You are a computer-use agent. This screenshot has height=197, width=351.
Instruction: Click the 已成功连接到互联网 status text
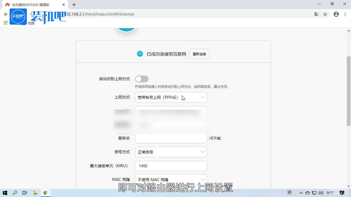point(166,54)
